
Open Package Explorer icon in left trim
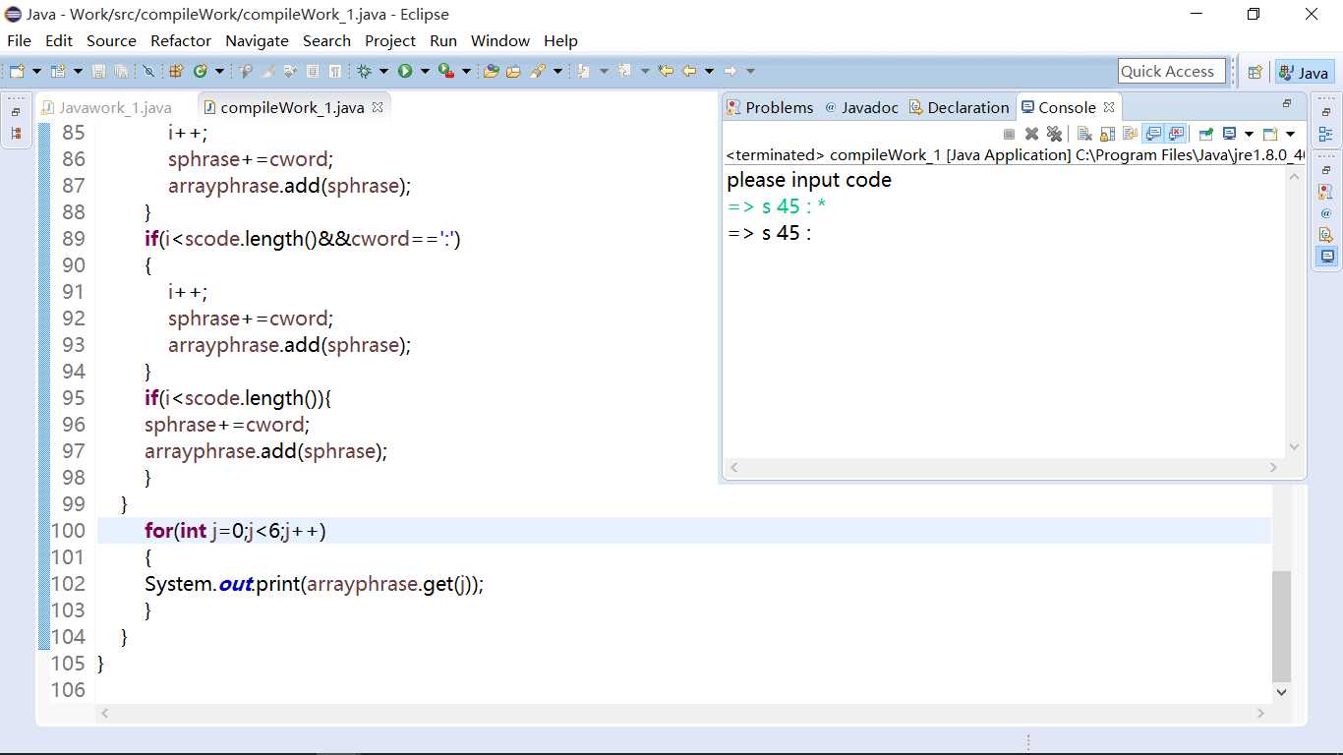pyautogui.click(x=16, y=133)
